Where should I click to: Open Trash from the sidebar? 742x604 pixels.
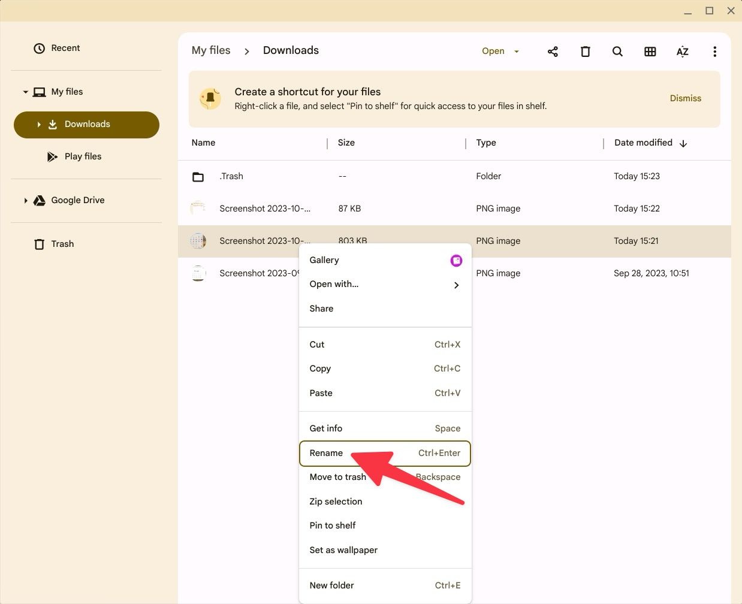(62, 244)
